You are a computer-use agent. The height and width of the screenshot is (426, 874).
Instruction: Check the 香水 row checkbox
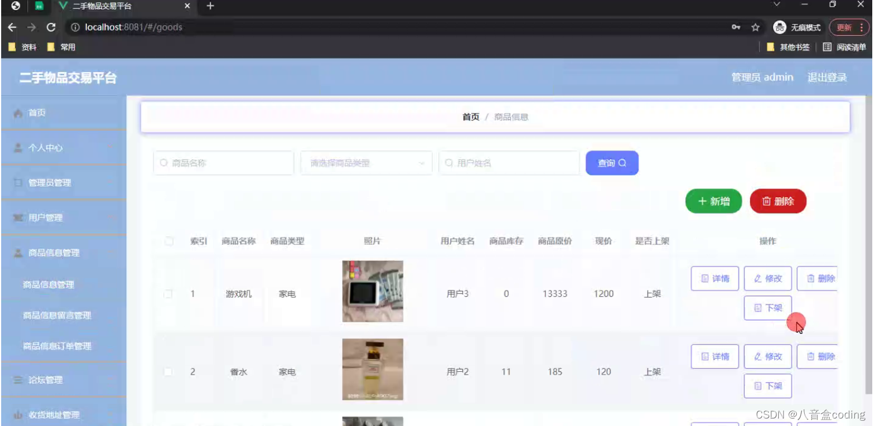[x=168, y=372]
